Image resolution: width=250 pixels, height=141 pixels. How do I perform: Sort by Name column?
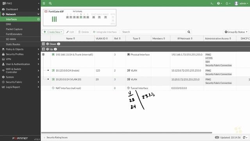pyautogui.click(x=70, y=38)
